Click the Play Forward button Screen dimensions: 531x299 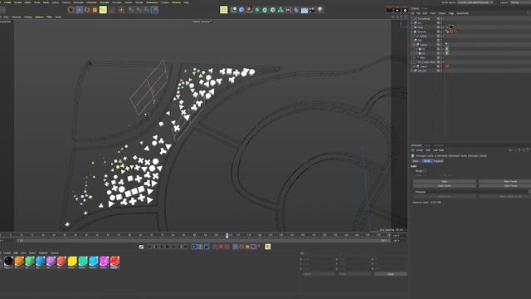click(168, 247)
